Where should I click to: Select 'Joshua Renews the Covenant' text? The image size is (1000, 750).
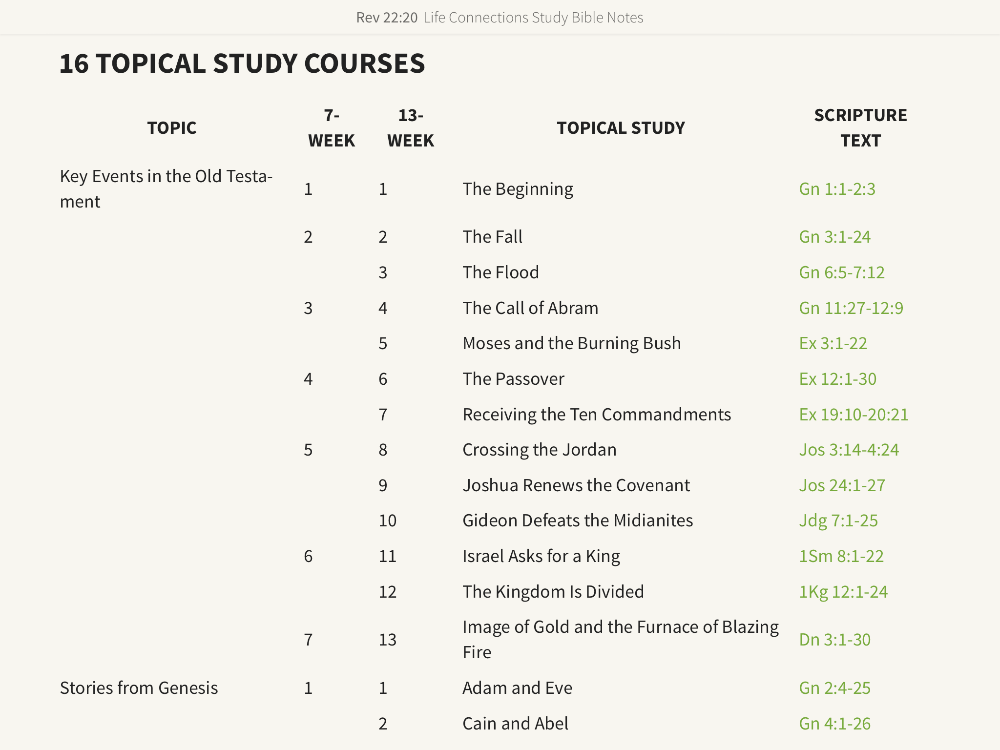click(576, 485)
